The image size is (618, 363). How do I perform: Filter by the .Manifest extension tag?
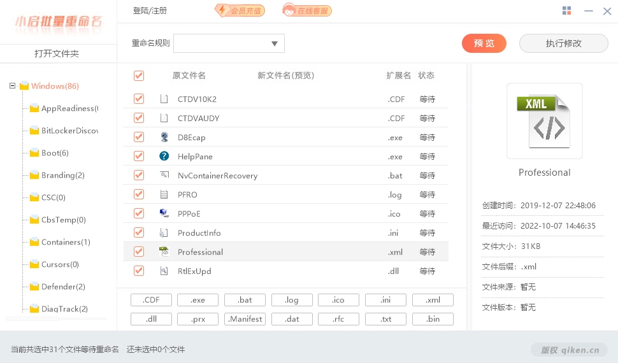pos(245,319)
